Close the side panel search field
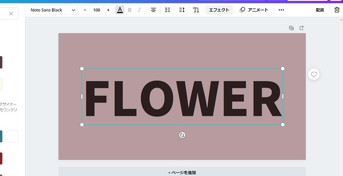Viewport: 343px width, 176px height. [x=11, y=14]
